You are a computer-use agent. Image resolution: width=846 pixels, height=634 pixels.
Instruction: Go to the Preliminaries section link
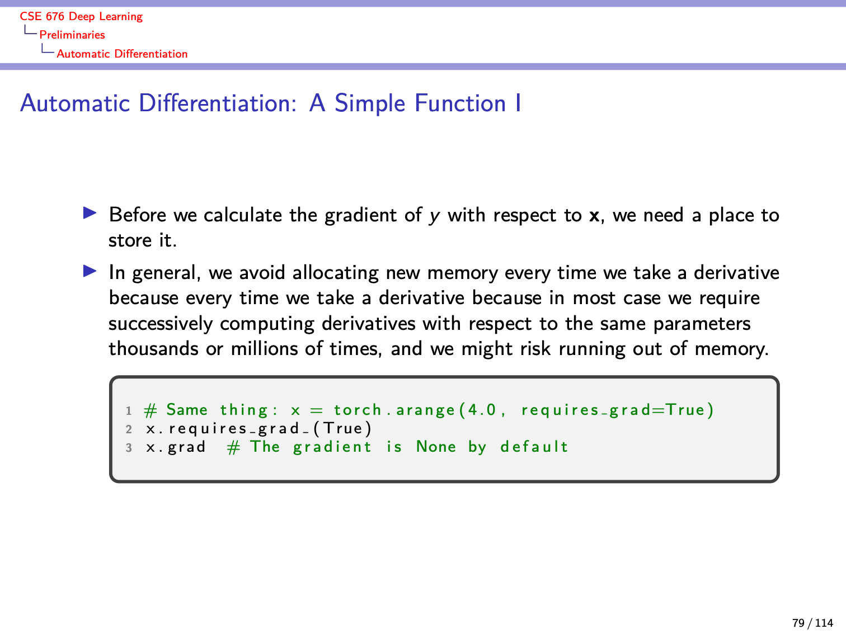click(72, 35)
